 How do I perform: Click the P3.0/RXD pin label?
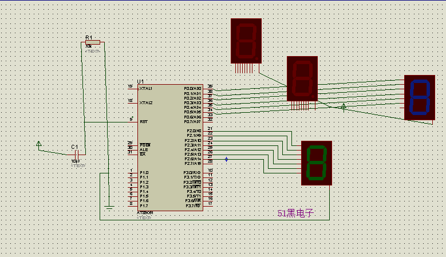192,172
